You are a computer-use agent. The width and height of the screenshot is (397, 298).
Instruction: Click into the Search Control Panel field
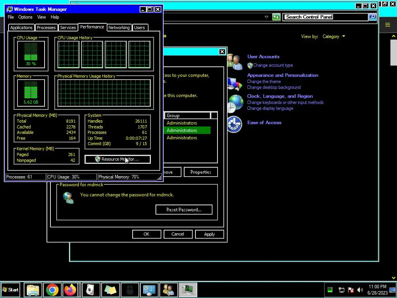325,17
